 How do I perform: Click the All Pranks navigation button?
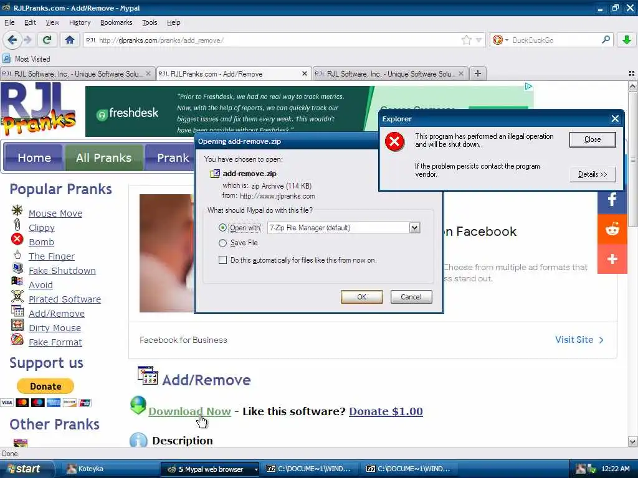[x=104, y=157]
